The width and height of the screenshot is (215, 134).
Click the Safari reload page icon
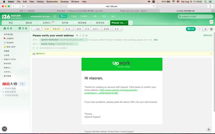click(x=154, y=6)
